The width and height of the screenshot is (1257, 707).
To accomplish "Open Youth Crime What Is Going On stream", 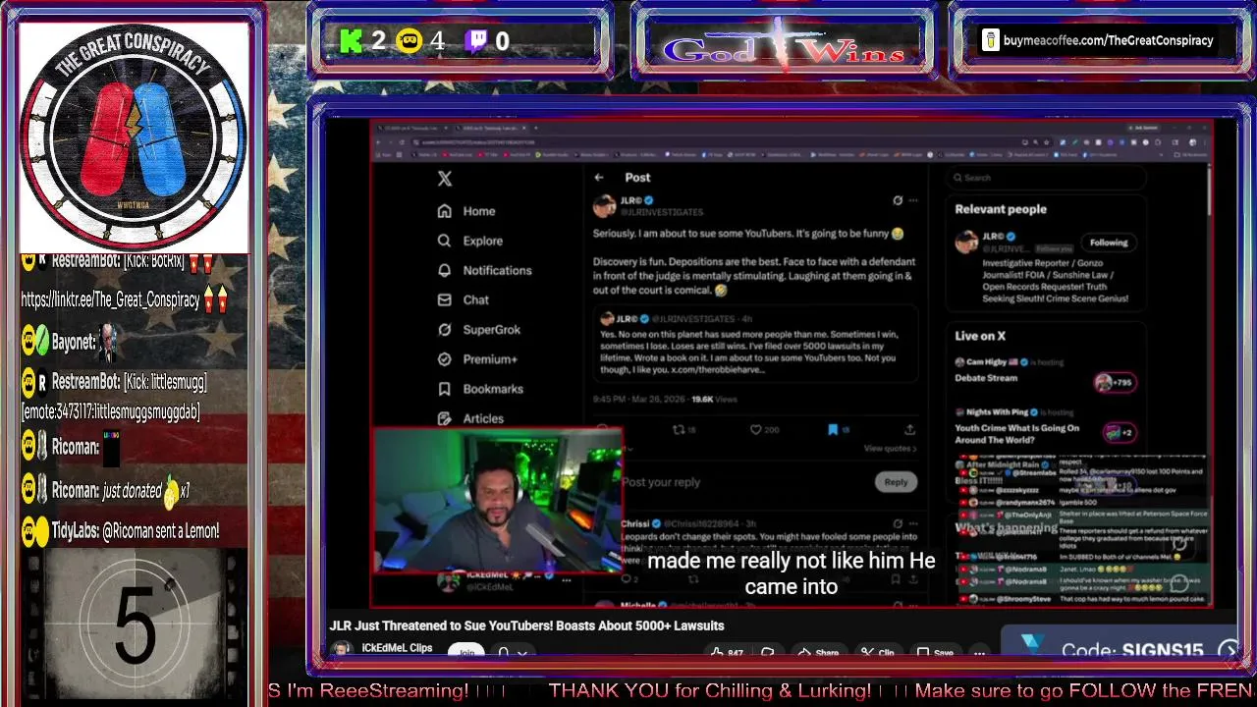I will (1016, 434).
